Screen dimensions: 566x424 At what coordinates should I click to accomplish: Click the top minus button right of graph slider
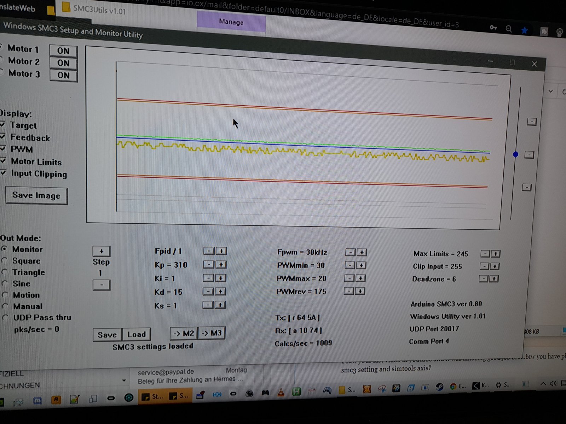tap(532, 122)
